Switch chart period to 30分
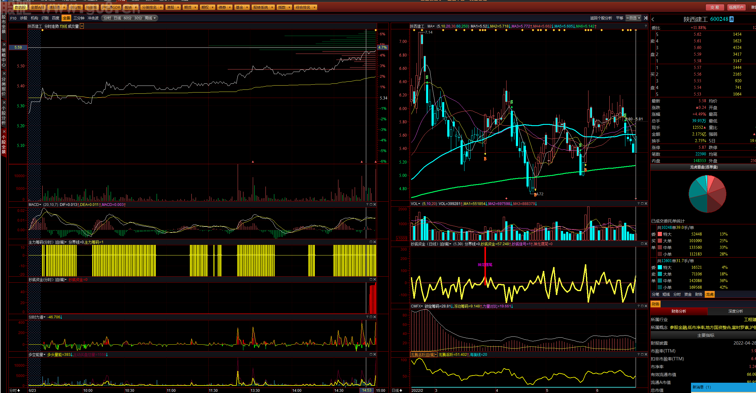Image resolution: width=756 pixels, height=393 pixels. pyautogui.click(x=138, y=18)
